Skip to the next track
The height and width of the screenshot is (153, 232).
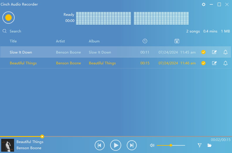(132, 145)
